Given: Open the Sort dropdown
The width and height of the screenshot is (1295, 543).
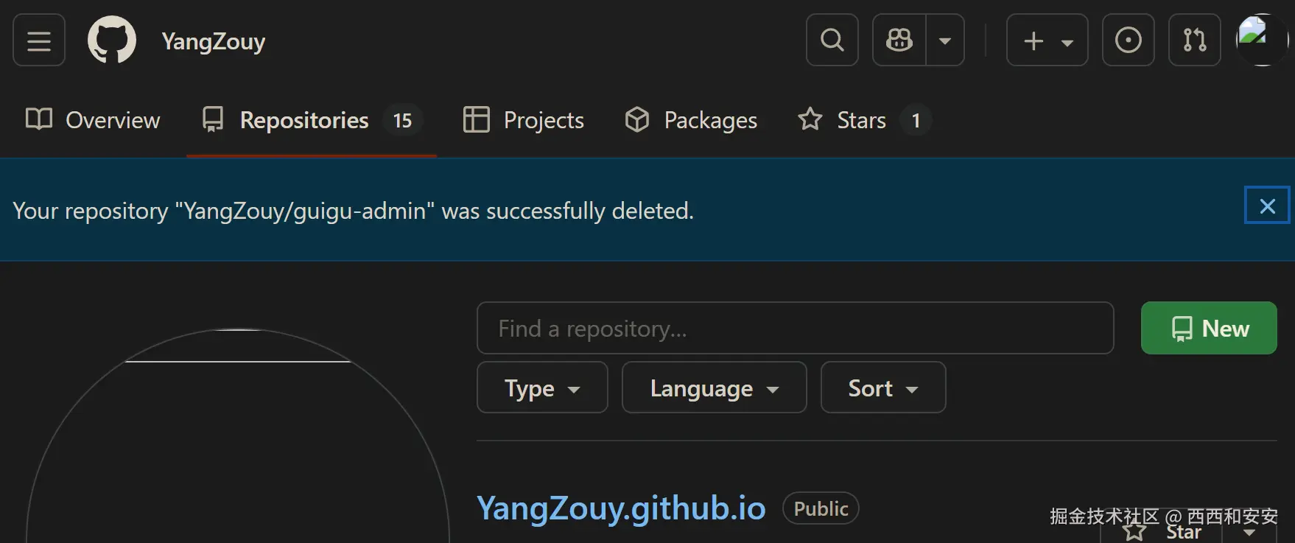Looking at the screenshot, I should 882,388.
